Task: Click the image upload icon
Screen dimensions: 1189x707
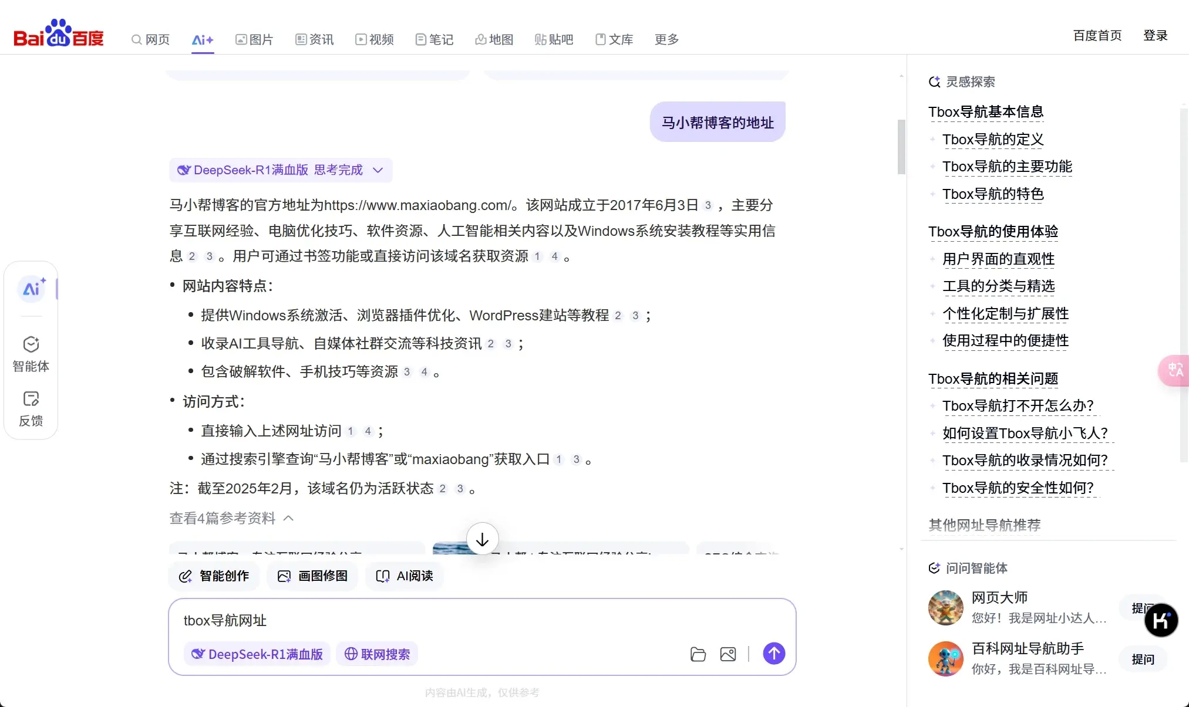Action: coord(728,654)
